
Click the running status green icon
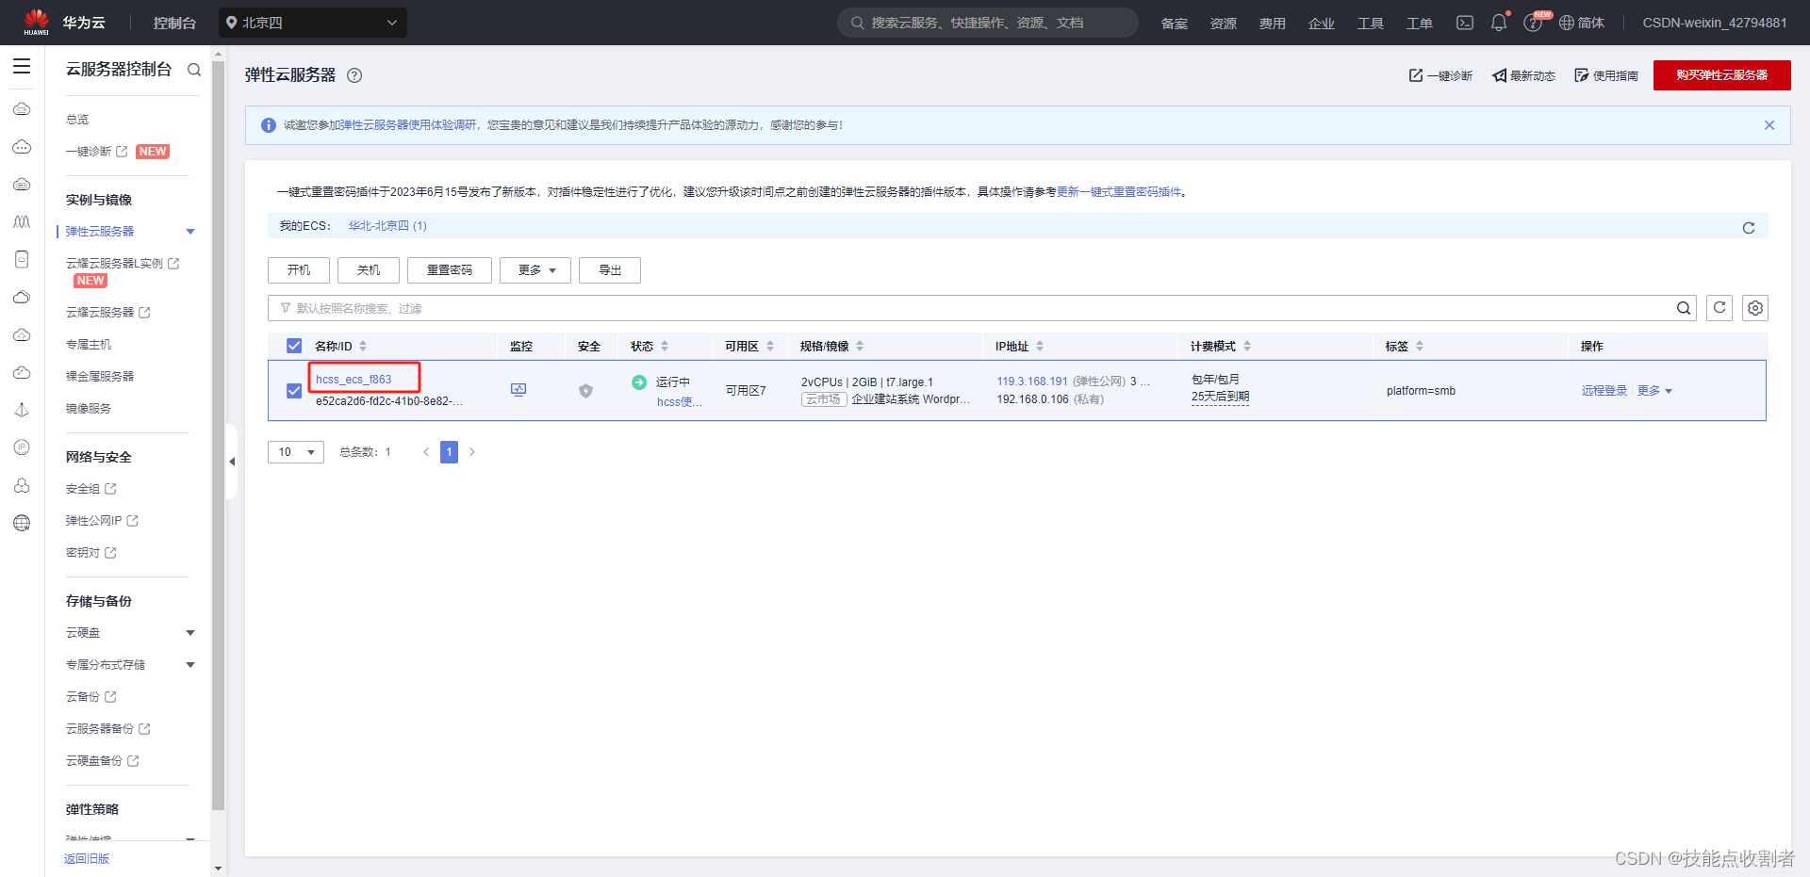click(639, 382)
